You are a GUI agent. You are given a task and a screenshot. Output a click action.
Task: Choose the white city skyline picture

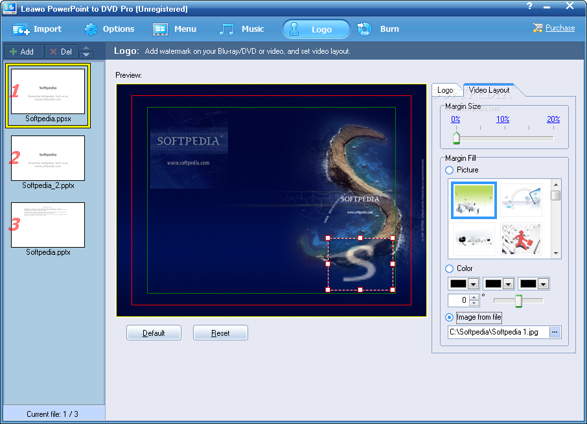[x=474, y=239]
